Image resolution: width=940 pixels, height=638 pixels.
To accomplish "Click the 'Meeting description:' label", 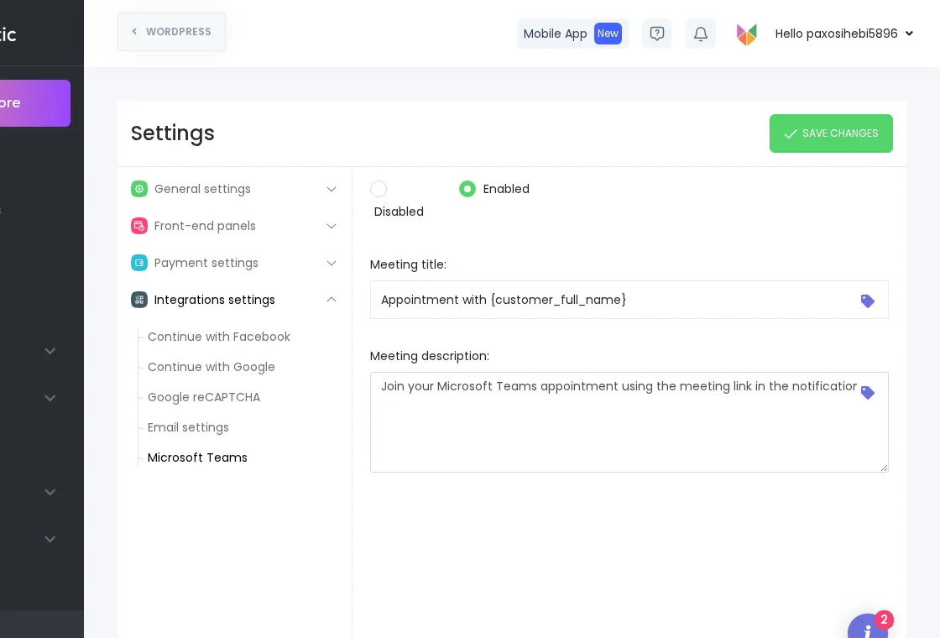I will [x=429, y=356].
